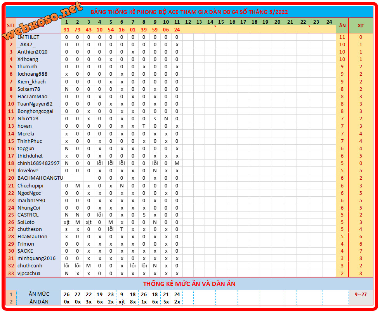380x312 pixels.
Task: Select the name 'NgocNgoc'
Action: tap(29, 193)
